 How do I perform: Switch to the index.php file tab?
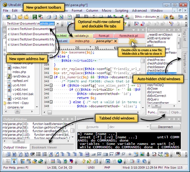pyautogui.click(x=82, y=41)
